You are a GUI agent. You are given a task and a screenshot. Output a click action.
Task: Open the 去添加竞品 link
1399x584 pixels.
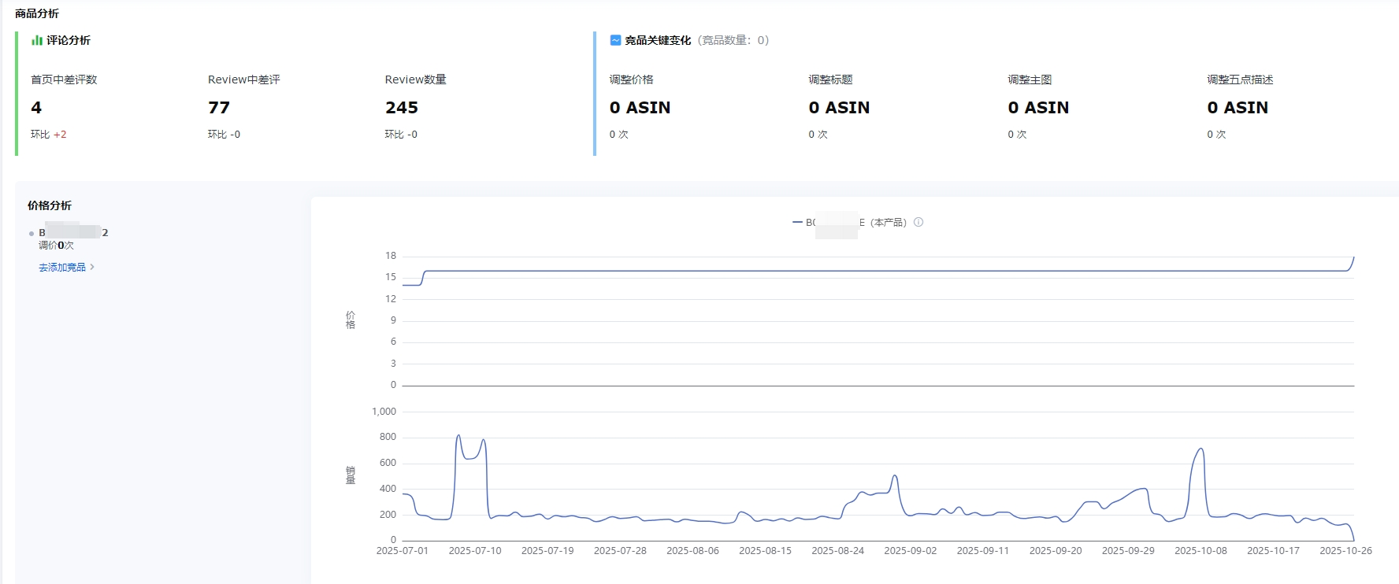[x=62, y=268]
